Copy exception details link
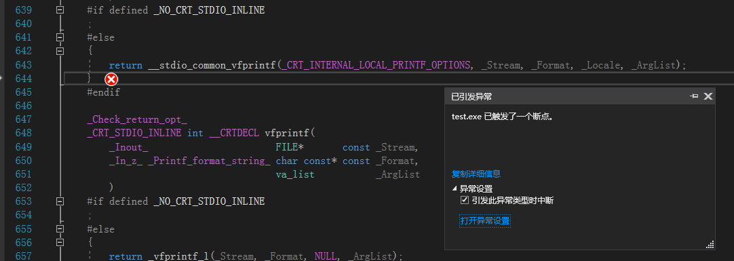Viewport: 734px width, 261px height. 476,174
